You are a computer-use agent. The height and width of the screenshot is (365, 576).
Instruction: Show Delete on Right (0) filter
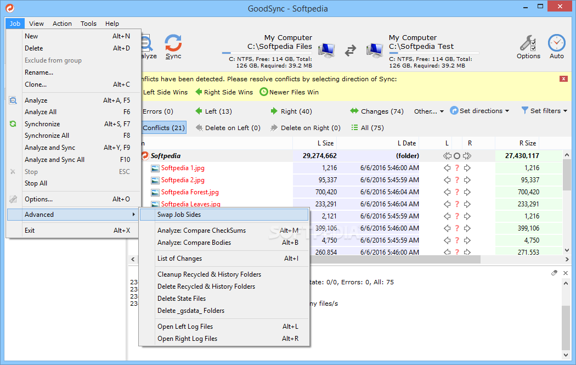[305, 127]
